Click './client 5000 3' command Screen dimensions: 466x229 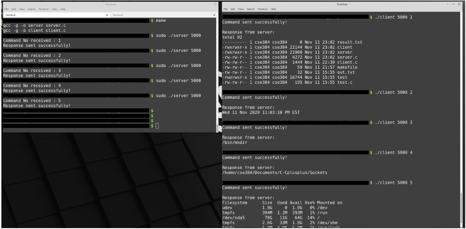click(394, 122)
